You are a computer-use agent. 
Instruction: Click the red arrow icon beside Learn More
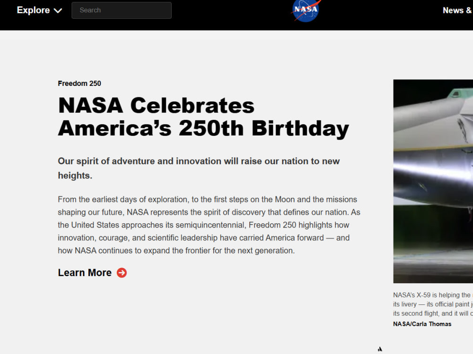click(x=122, y=273)
